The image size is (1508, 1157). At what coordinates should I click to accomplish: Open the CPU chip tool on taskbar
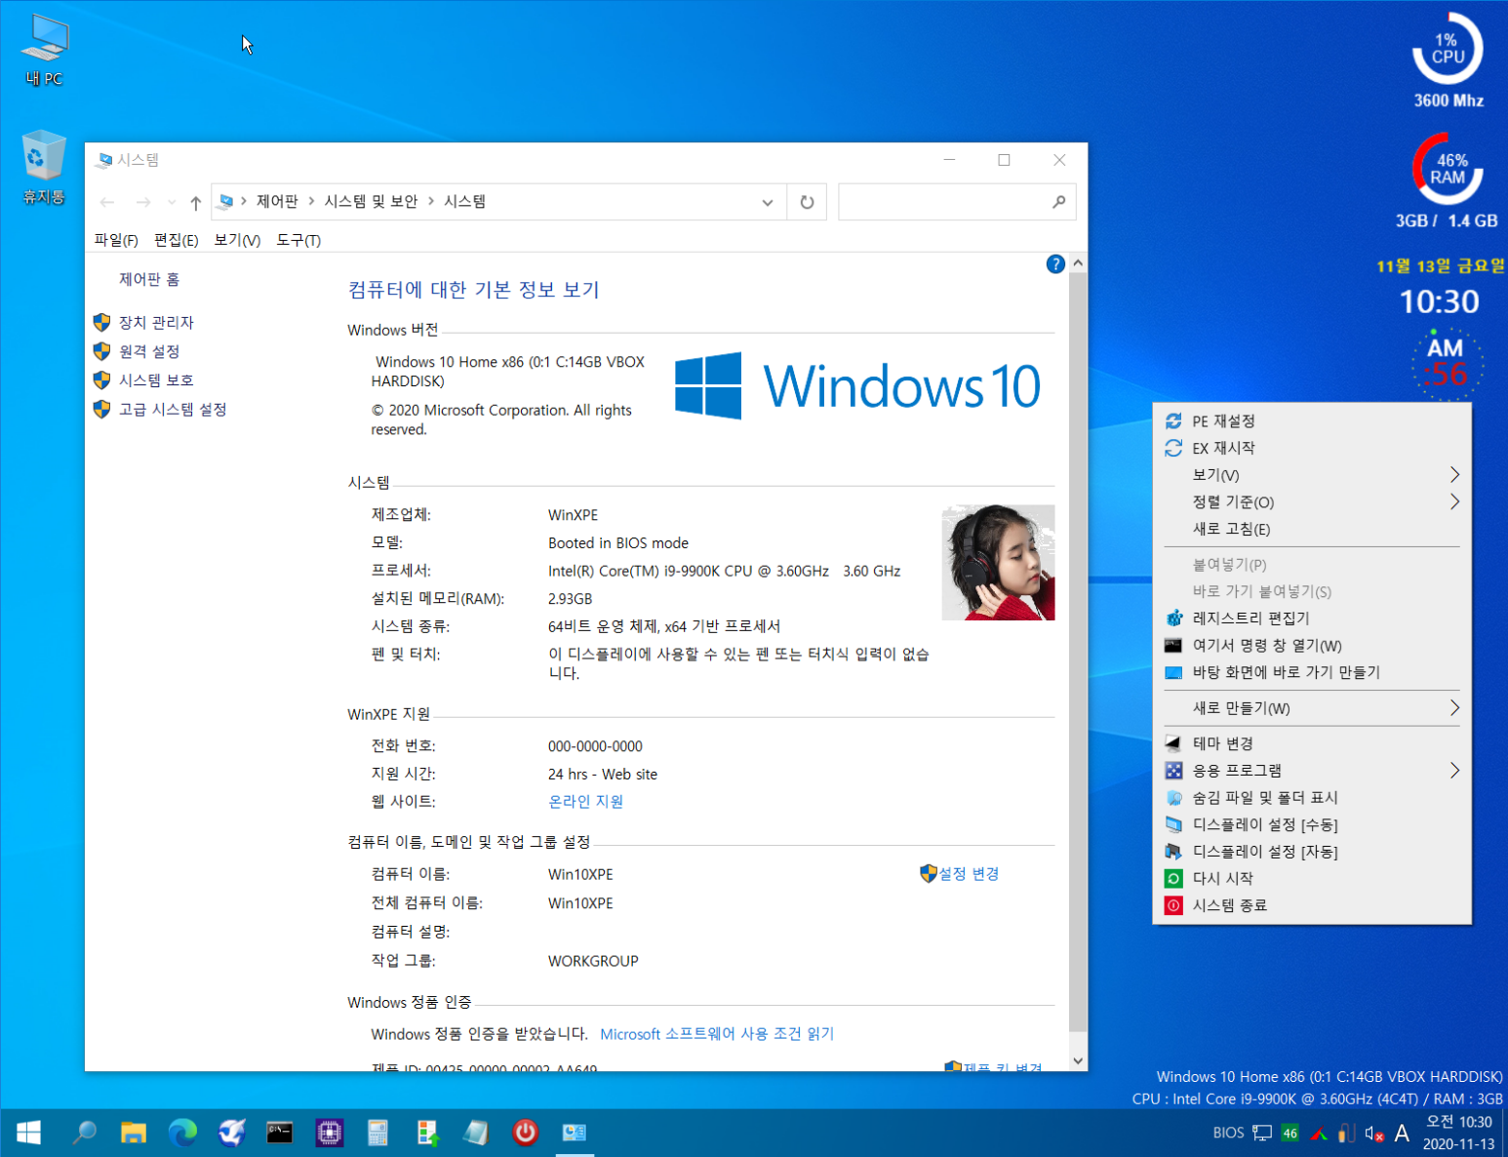[330, 1133]
